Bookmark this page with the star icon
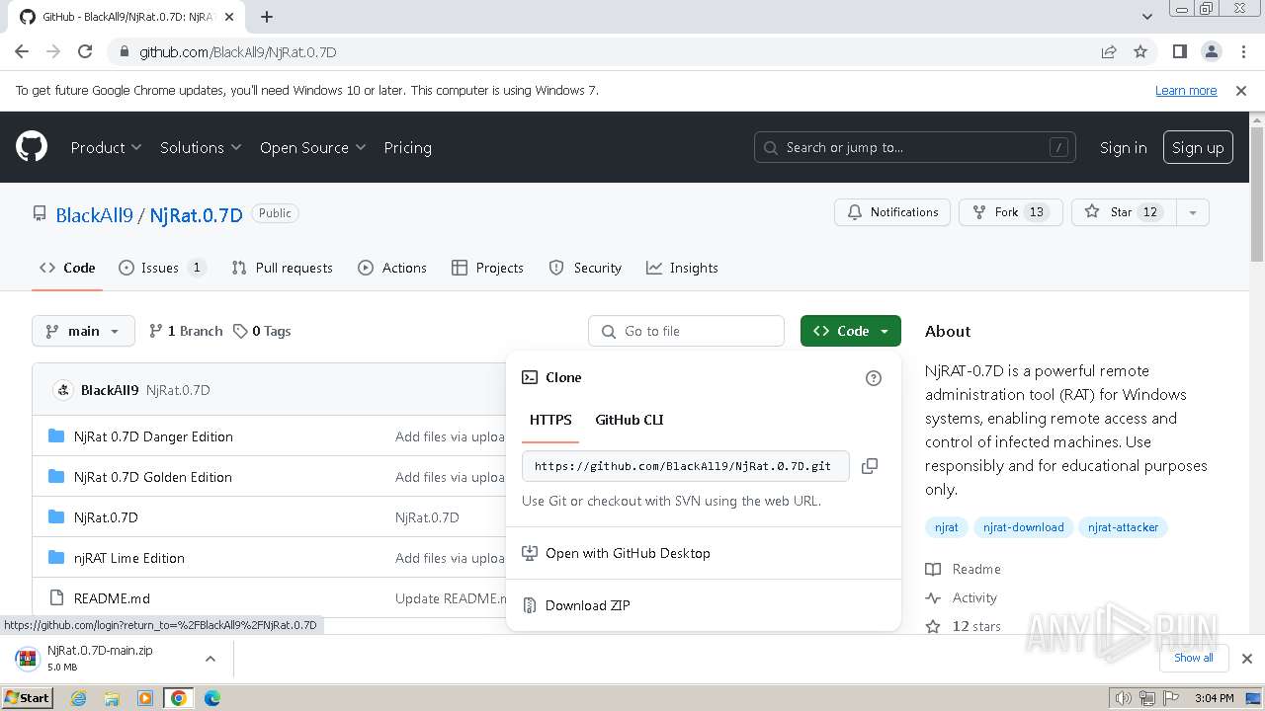The image size is (1265, 711). pos(1140,51)
